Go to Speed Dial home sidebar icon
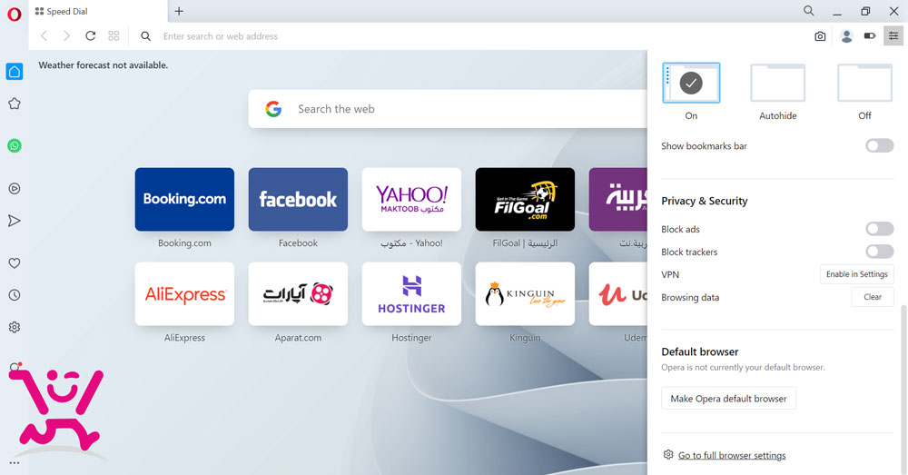The width and height of the screenshot is (908, 475). [15, 71]
